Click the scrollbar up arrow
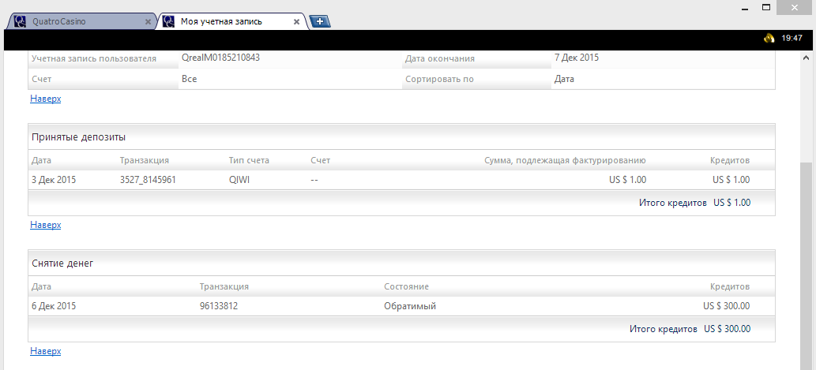Image resolution: width=816 pixels, height=370 pixels. (x=806, y=57)
